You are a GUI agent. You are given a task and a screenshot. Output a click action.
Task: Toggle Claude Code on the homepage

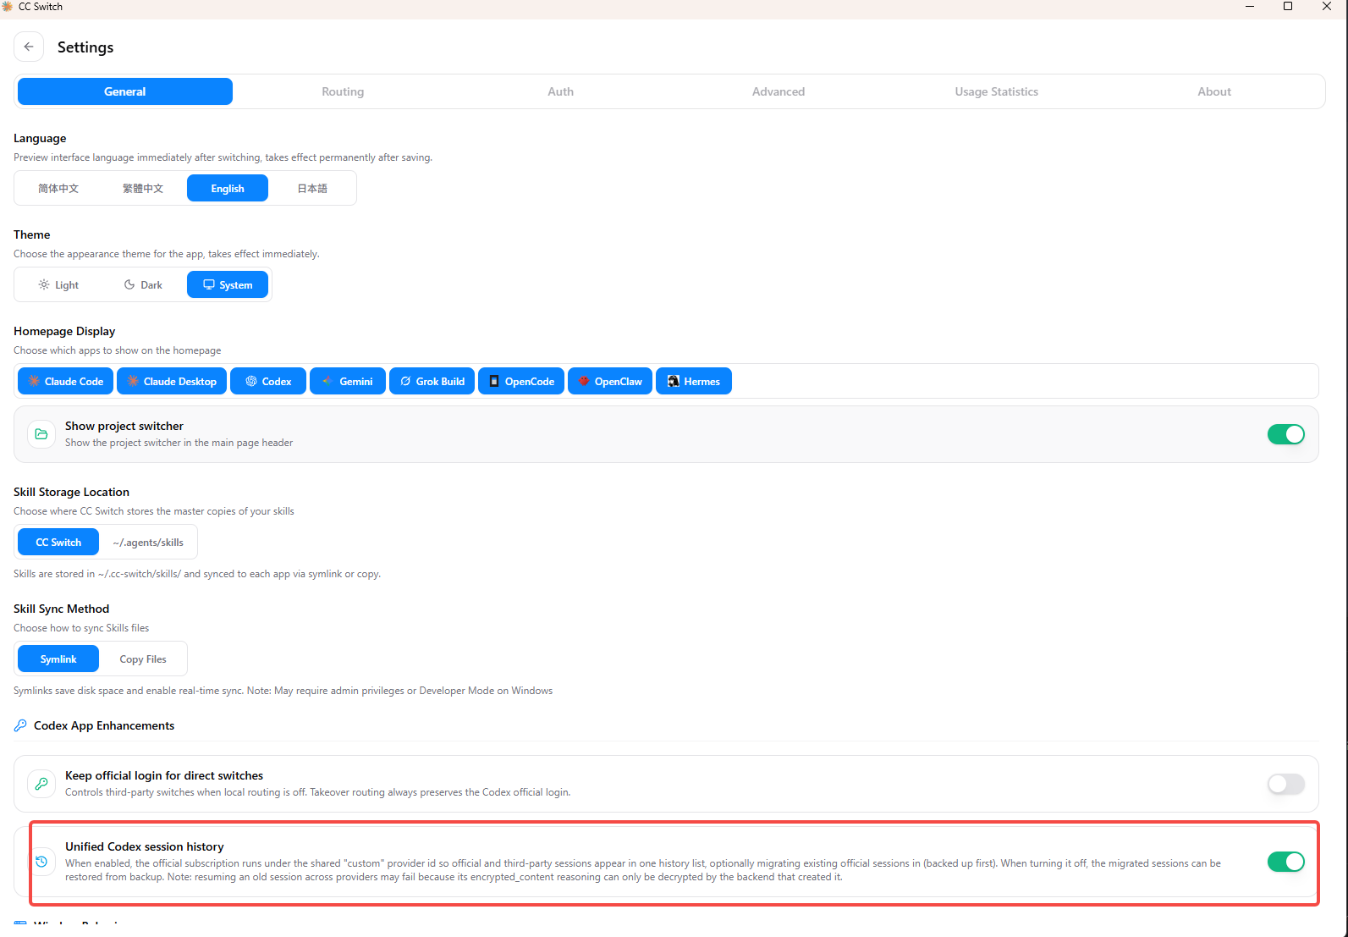(66, 381)
